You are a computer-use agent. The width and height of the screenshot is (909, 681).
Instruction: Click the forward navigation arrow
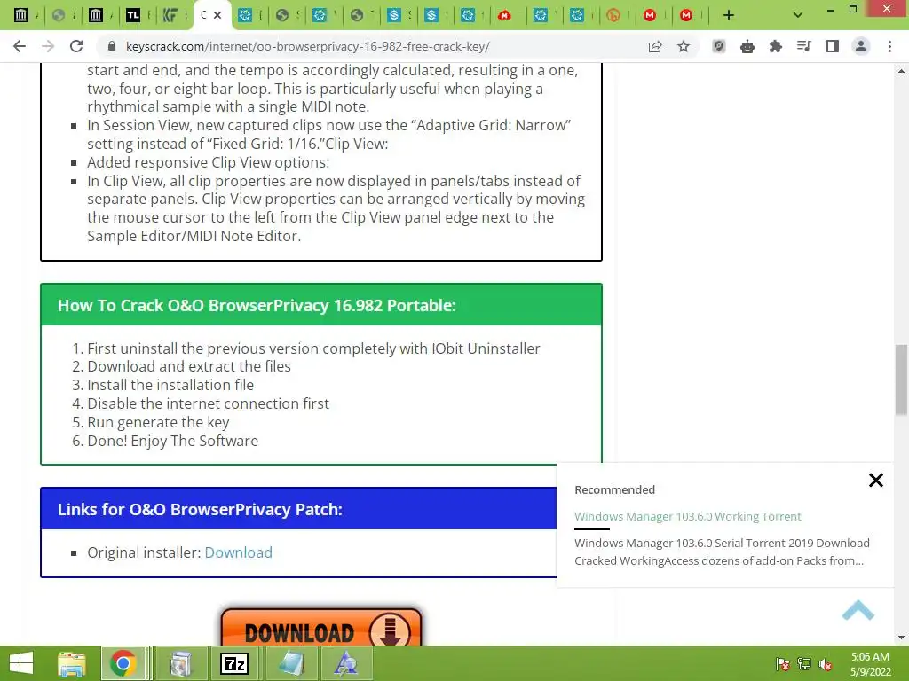(x=48, y=46)
